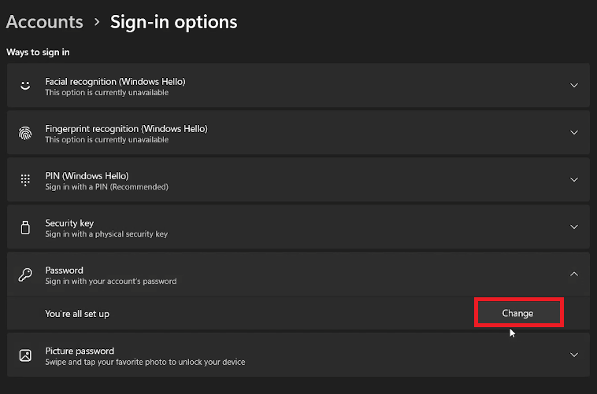Expand PIN (Windows Hello) chevron
597x394 pixels.
(x=574, y=180)
